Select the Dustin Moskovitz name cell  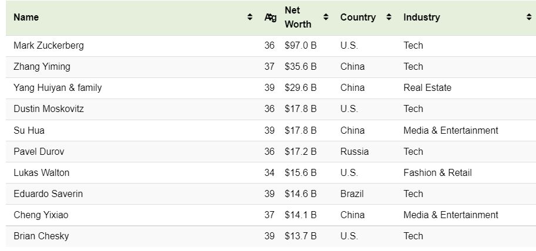tap(49, 109)
